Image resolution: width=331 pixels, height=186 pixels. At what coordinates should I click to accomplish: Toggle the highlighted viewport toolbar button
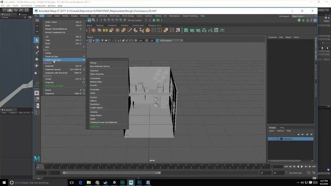(97, 40)
